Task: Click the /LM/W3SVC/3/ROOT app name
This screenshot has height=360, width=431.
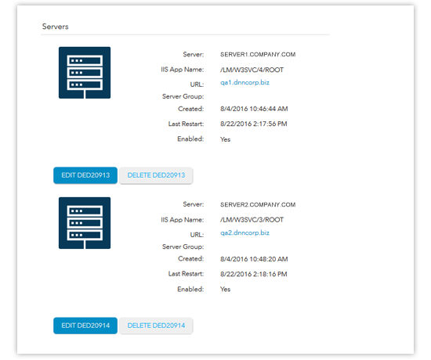Action: tap(252, 220)
